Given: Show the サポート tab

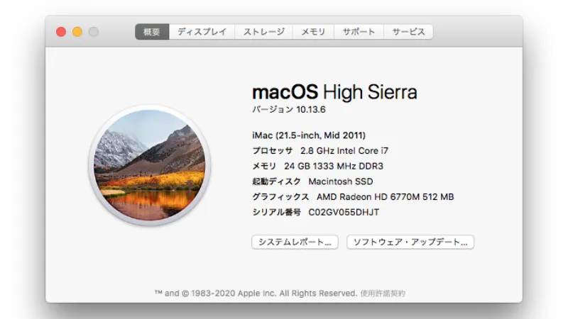Looking at the screenshot, I should point(359,32).
